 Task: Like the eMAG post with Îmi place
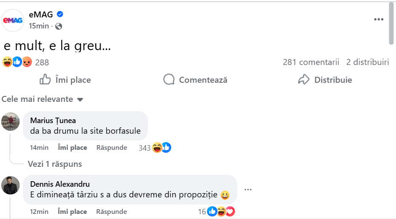(65, 80)
